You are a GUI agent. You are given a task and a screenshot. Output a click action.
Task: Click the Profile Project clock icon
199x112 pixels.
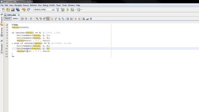pyautogui.click(x=79, y=10)
